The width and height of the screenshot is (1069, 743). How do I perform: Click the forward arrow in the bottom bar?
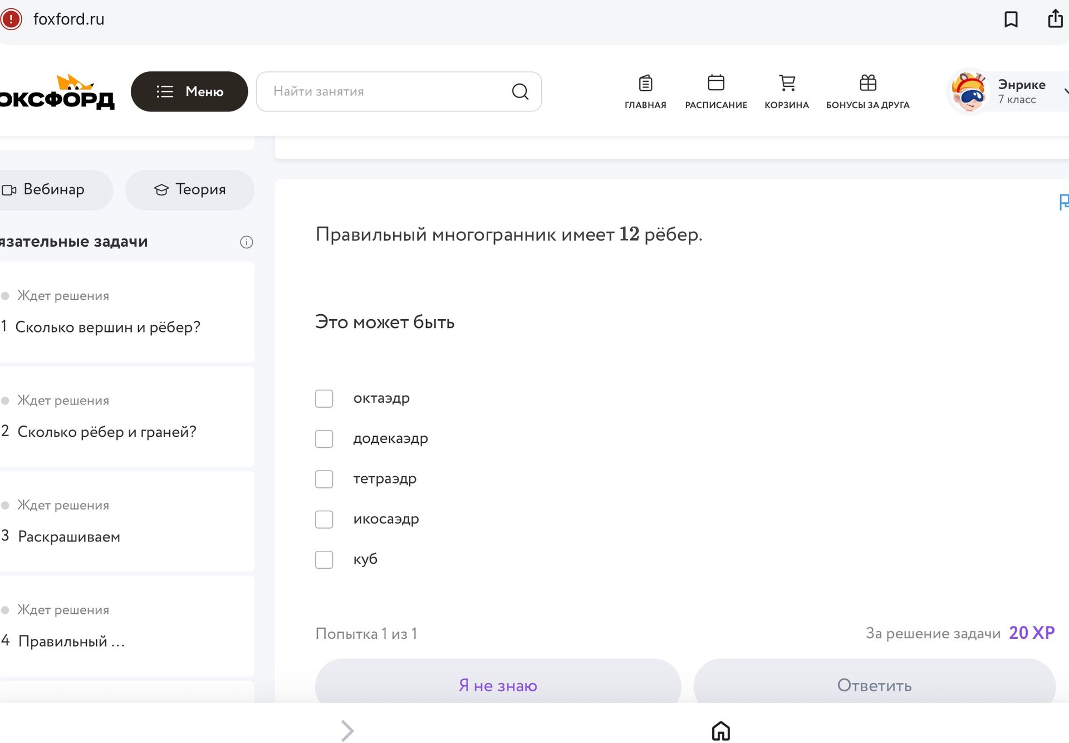(x=347, y=730)
